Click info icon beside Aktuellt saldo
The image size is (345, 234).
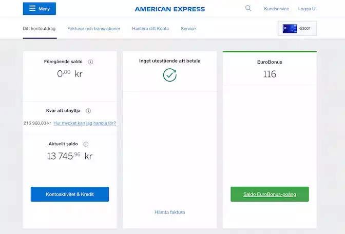(x=86, y=144)
